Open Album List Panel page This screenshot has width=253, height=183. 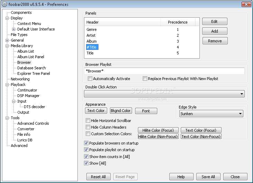31,57
